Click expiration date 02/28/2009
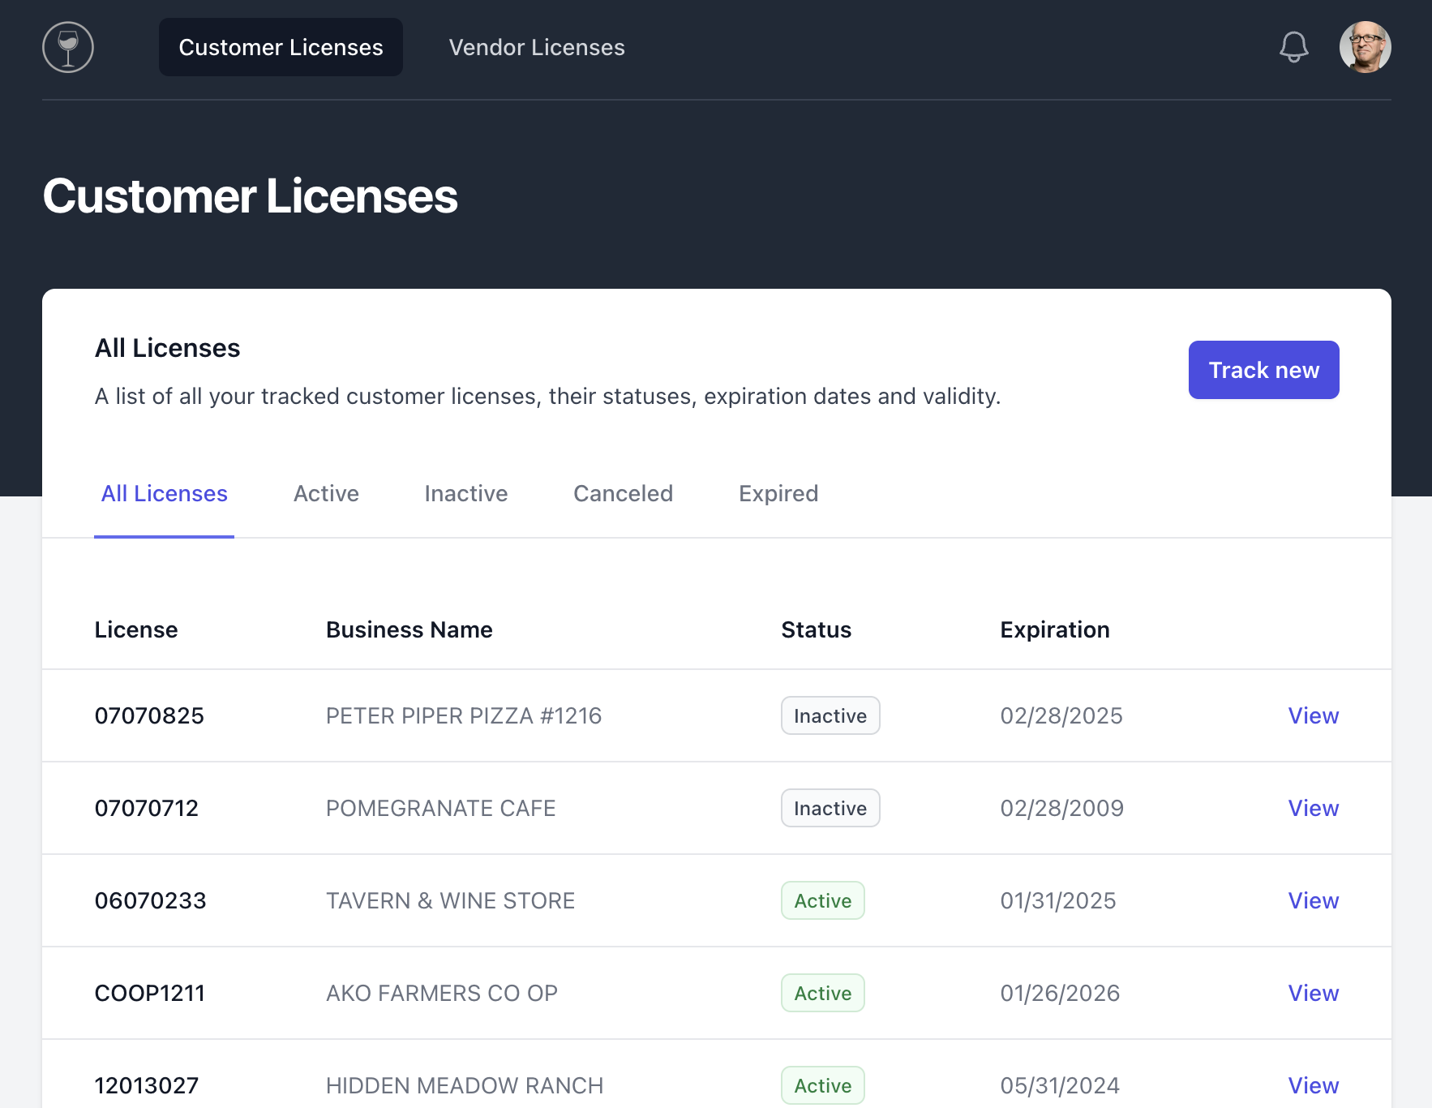The image size is (1432, 1108). (1062, 808)
